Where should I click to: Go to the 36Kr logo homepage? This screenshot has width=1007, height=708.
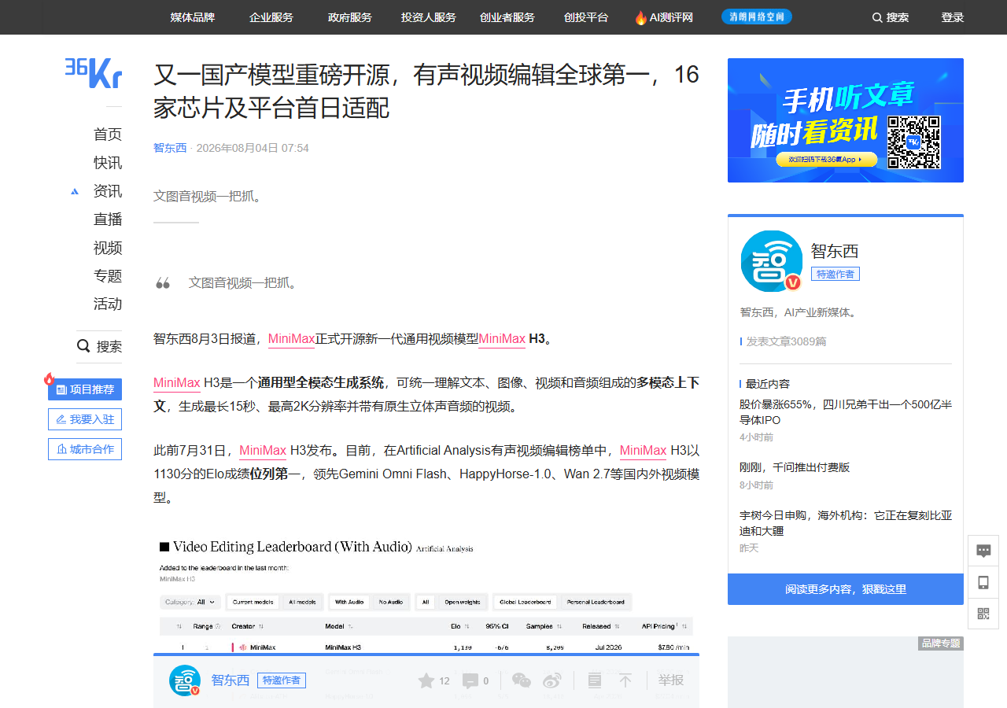[x=93, y=72]
